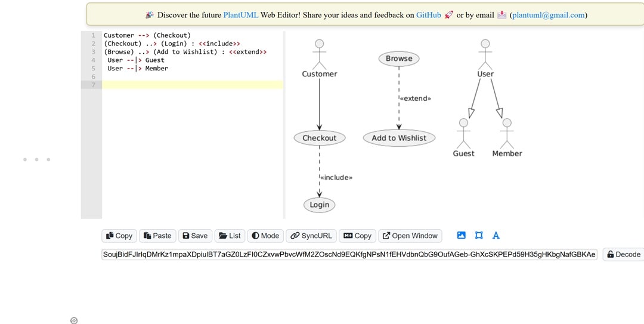Click the Login use case ellipse
This screenshot has width=644, height=324.
(320, 205)
